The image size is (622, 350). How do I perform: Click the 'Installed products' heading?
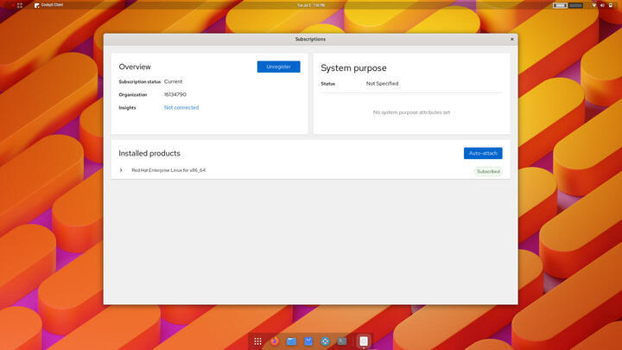click(x=149, y=153)
